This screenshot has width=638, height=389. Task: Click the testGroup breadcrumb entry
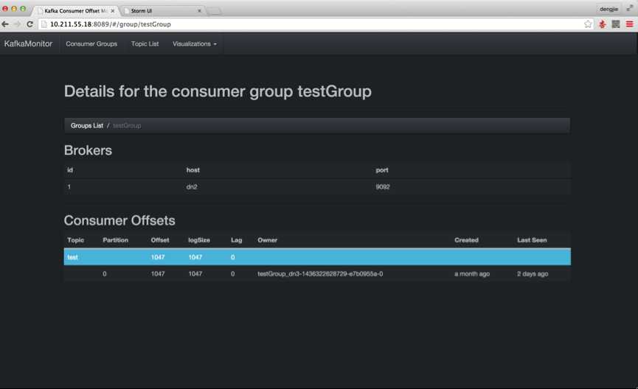[127, 125]
